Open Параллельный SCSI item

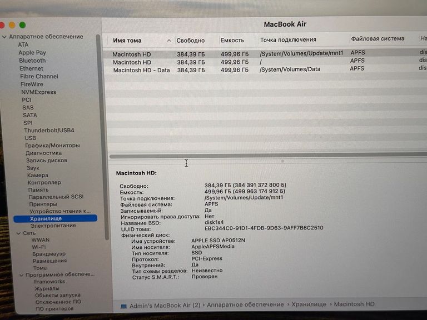56,197
